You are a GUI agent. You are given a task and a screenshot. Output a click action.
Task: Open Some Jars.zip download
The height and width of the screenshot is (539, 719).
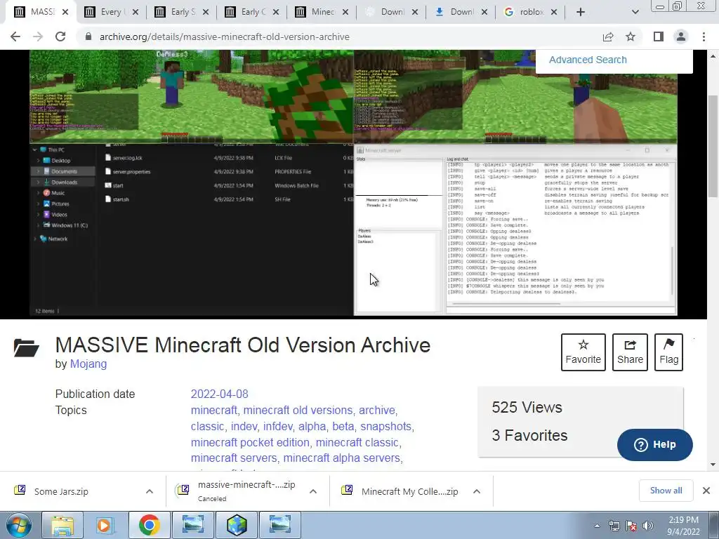(x=61, y=491)
